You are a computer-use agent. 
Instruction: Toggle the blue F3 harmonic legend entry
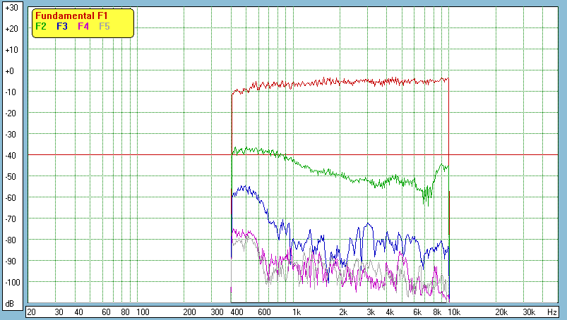point(62,26)
